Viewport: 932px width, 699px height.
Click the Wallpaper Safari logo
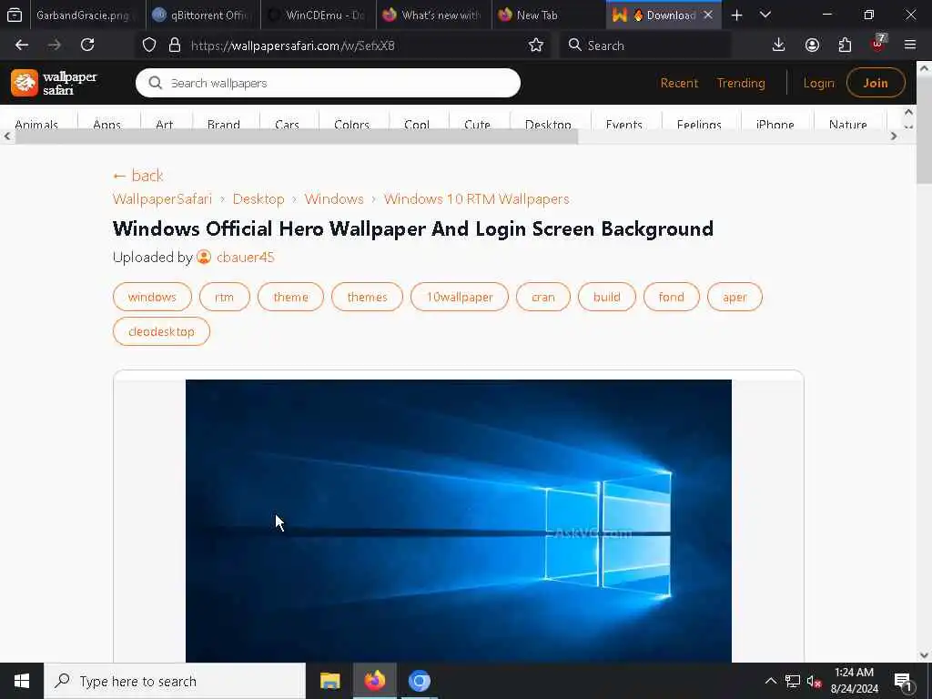coord(54,83)
